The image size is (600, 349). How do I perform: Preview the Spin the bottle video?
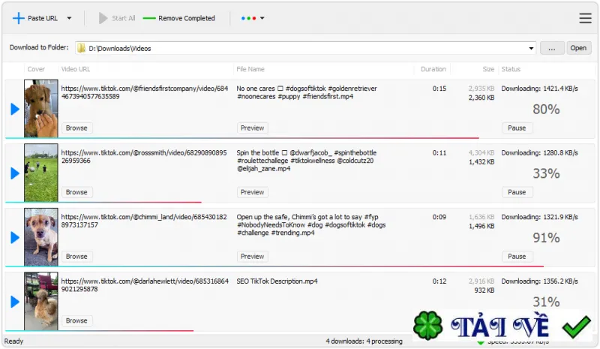(x=252, y=192)
